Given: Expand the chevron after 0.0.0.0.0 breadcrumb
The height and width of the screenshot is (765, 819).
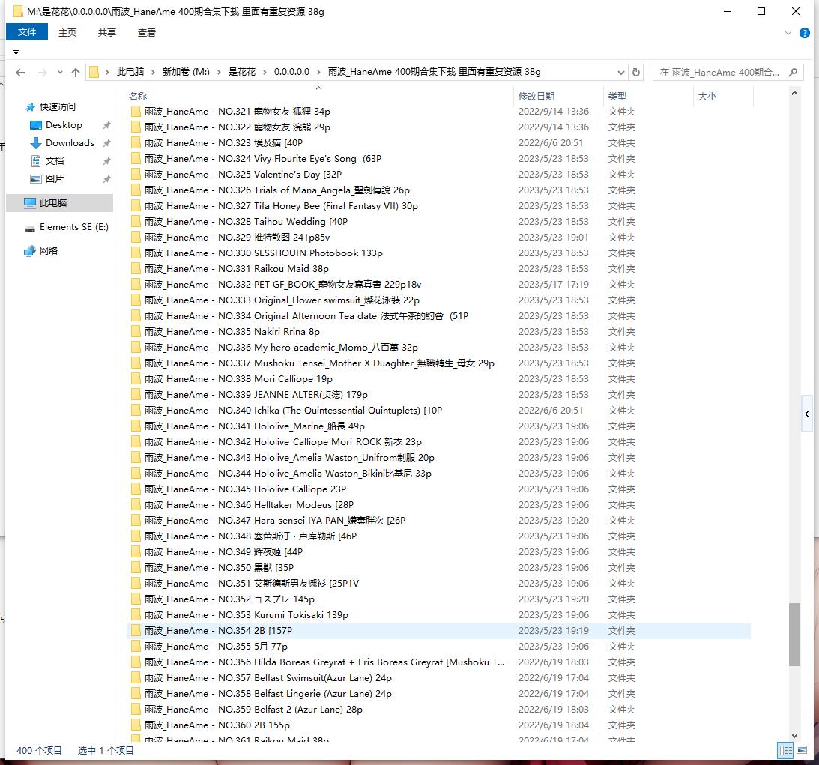Looking at the screenshot, I should [x=318, y=72].
